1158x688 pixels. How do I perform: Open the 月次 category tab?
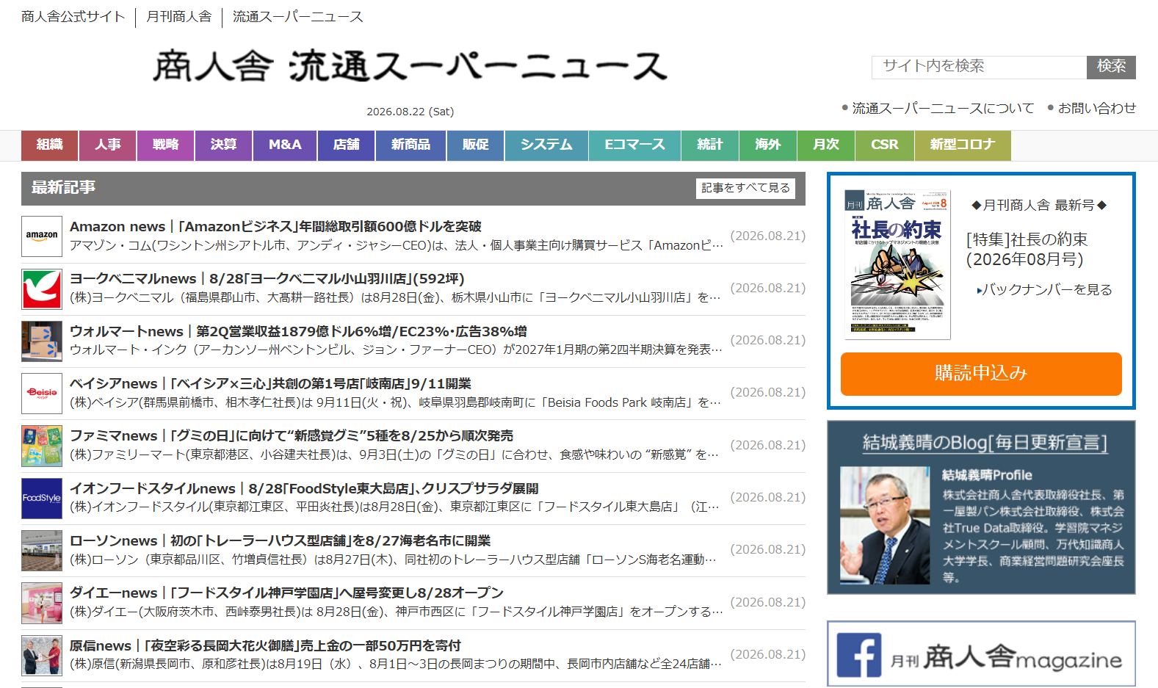pyautogui.click(x=825, y=145)
